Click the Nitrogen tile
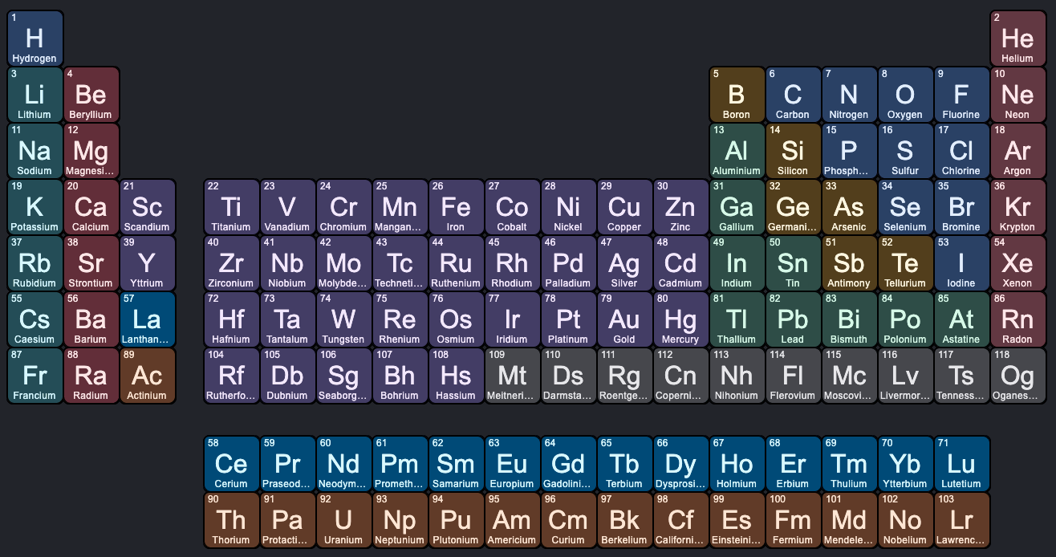1056x557 pixels. click(849, 95)
